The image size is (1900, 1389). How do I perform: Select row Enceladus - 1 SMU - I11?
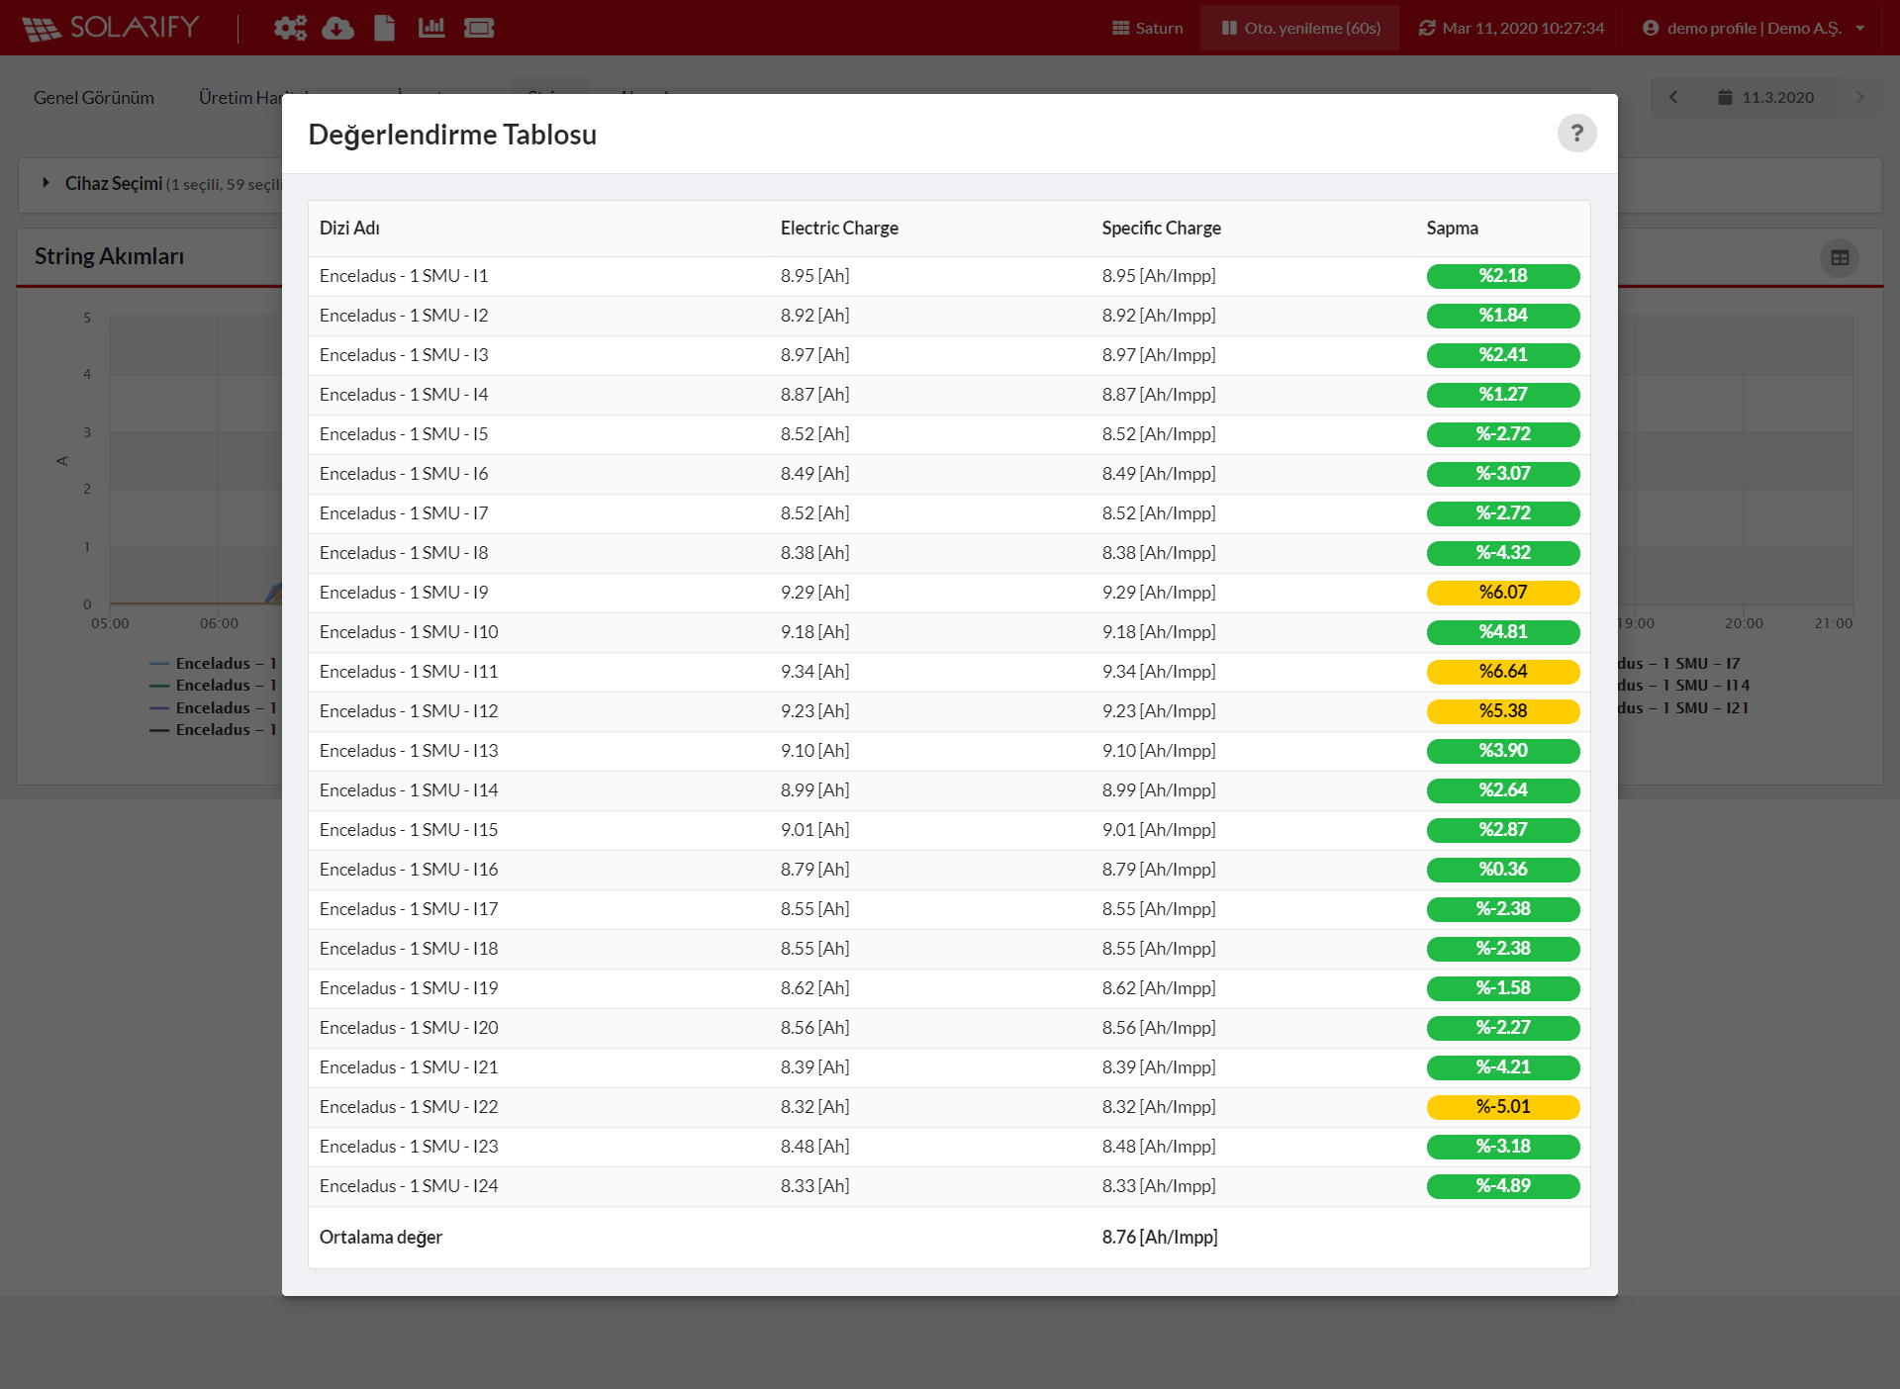click(x=949, y=672)
